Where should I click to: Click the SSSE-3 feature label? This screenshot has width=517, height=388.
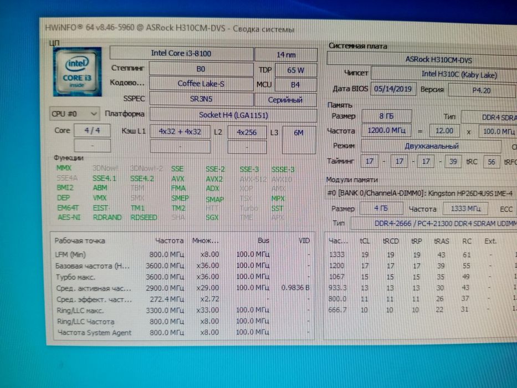click(x=283, y=170)
